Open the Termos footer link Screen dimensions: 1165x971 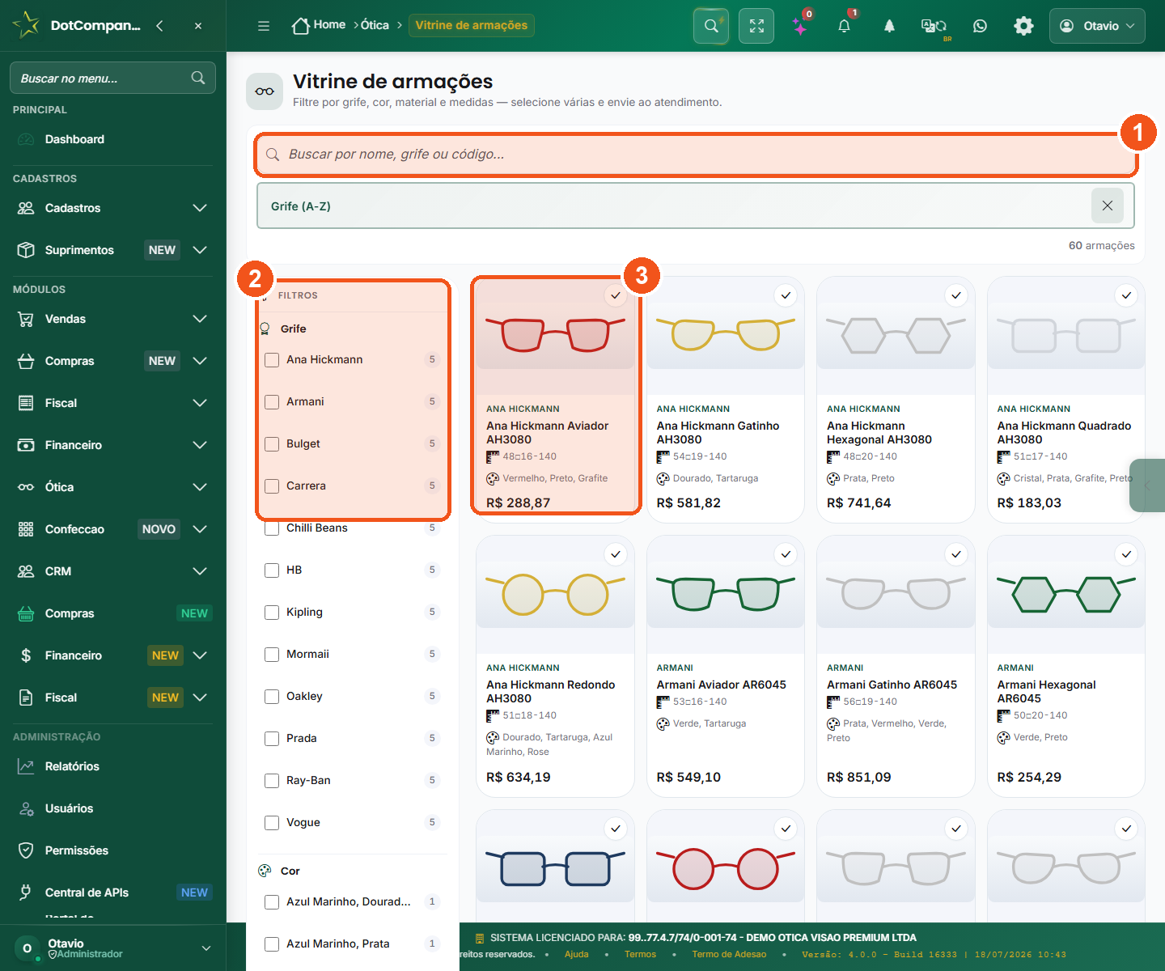(640, 954)
